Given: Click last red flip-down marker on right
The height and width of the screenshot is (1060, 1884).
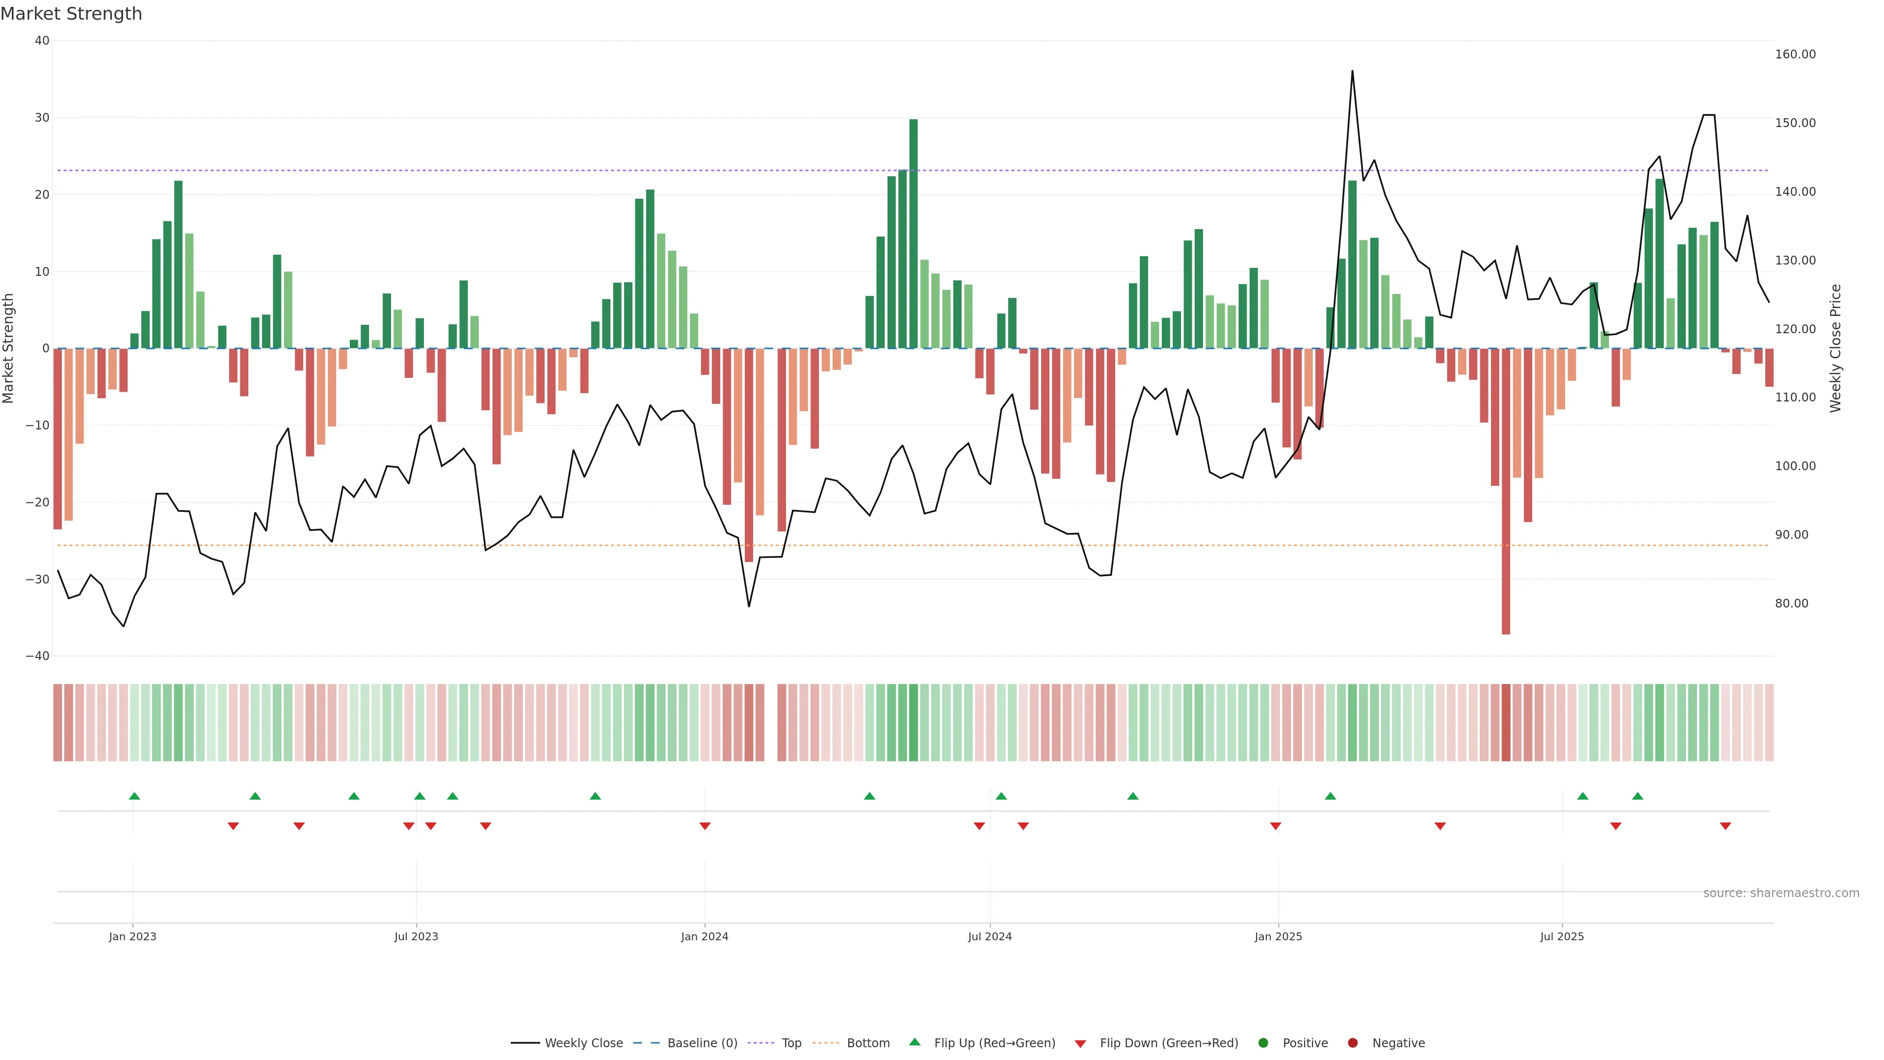Looking at the screenshot, I should click(1726, 826).
